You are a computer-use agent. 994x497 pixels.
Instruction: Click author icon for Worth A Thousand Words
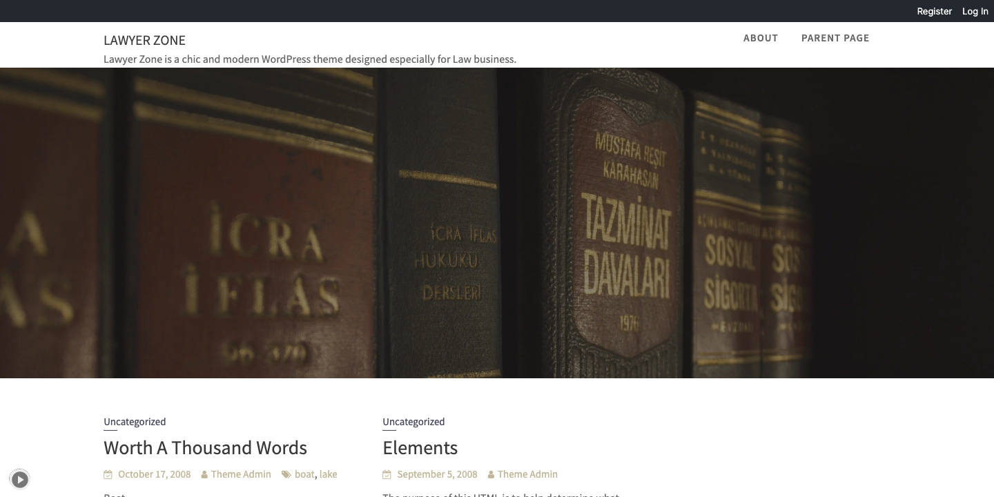click(x=205, y=474)
